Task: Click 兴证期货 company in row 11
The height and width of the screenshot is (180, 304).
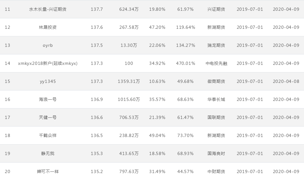Action: (x=216, y=9)
